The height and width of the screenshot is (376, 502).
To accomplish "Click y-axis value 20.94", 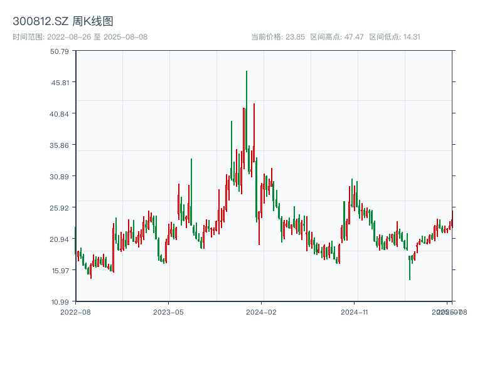I will pos(59,239).
